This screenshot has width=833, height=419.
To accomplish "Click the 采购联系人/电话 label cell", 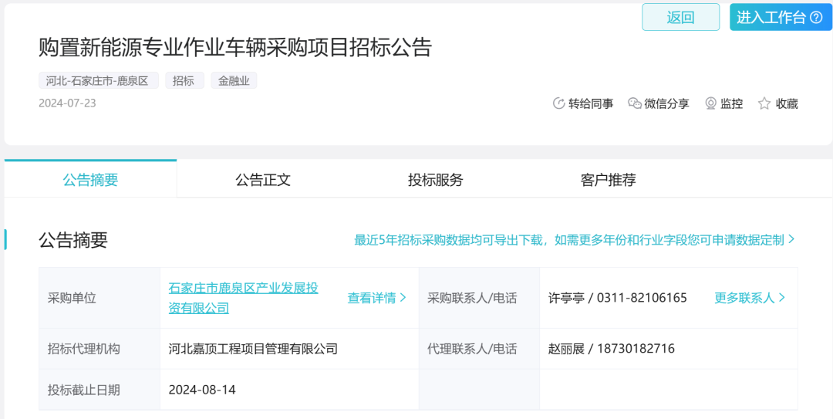I will click(479, 298).
